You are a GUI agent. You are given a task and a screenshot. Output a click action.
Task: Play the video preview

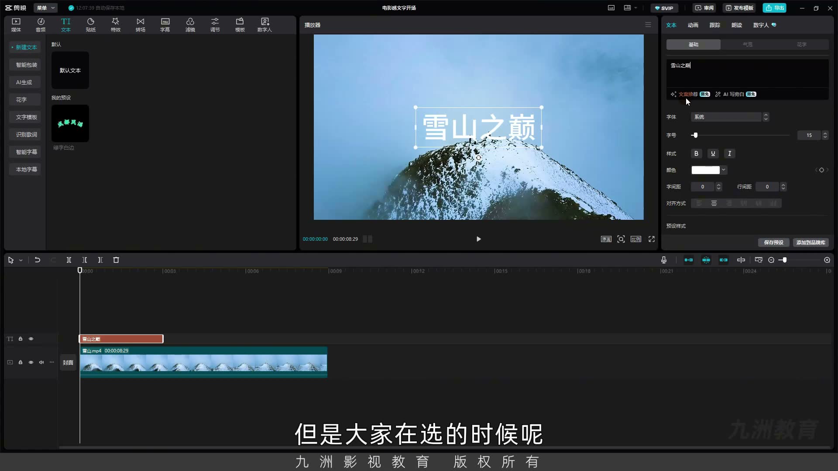(479, 239)
